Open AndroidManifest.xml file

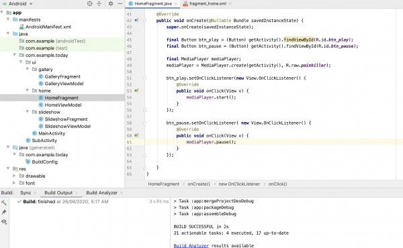[48, 27]
